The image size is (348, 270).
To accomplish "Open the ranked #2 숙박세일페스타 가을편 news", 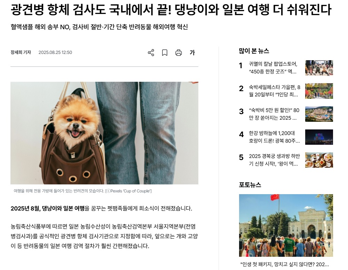I will tap(274, 91).
